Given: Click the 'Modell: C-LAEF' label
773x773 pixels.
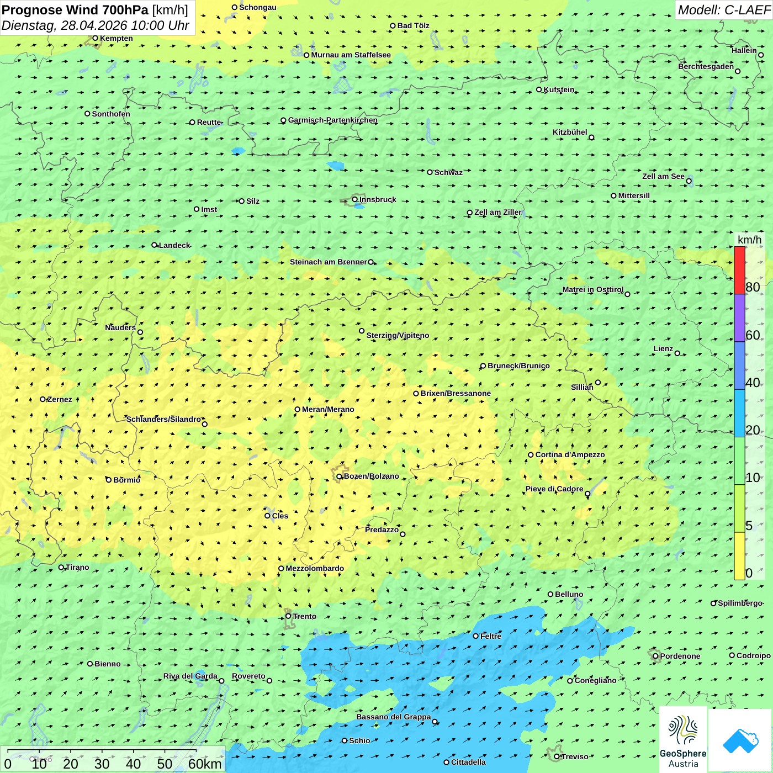Looking at the screenshot, I should click(723, 10).
